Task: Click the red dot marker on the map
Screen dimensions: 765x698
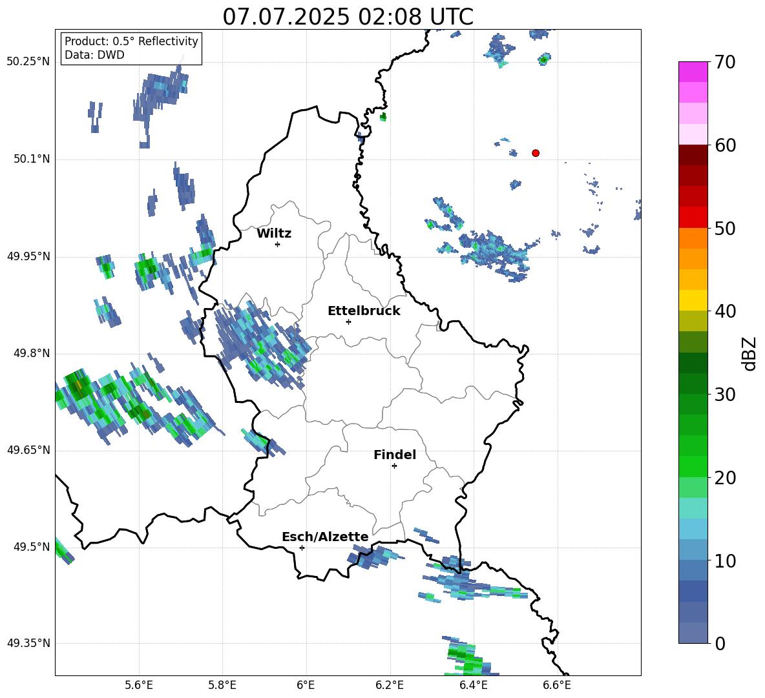Action: click(x=536, y=153)
